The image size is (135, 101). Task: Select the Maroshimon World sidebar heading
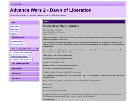point(24,37)
